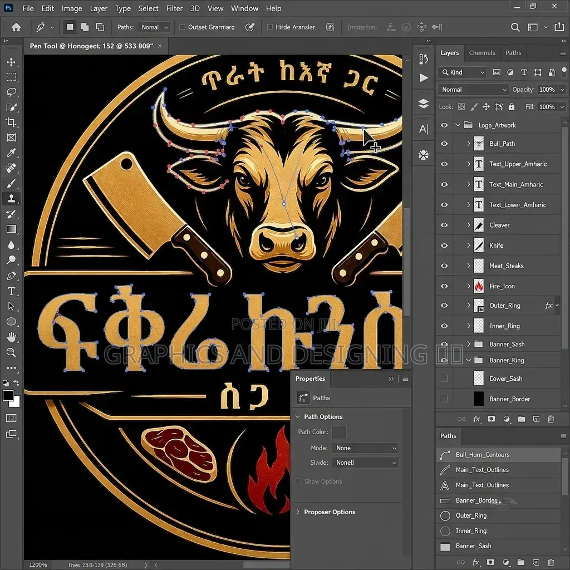Image resolution: width=570 pixels, height=570 pixels.
Task: Select the Bull_Horn_Contours path
Action: pos(498,455)
